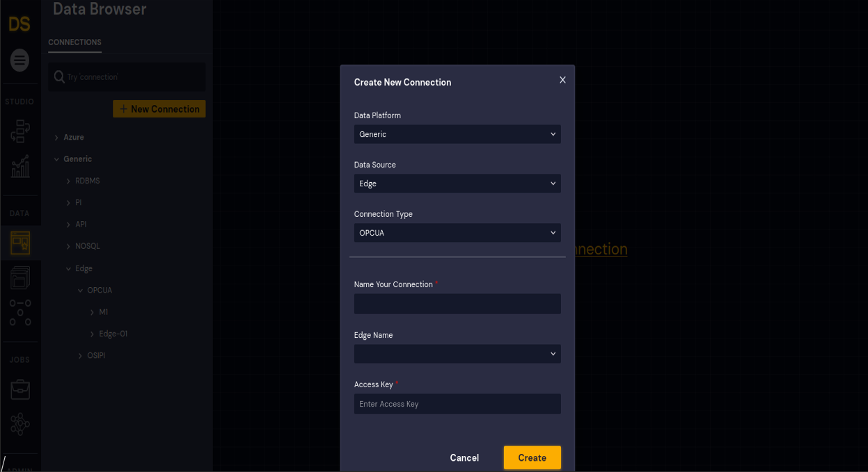
Task: Select the OSIPI label in tree
Action: point(96,355)
